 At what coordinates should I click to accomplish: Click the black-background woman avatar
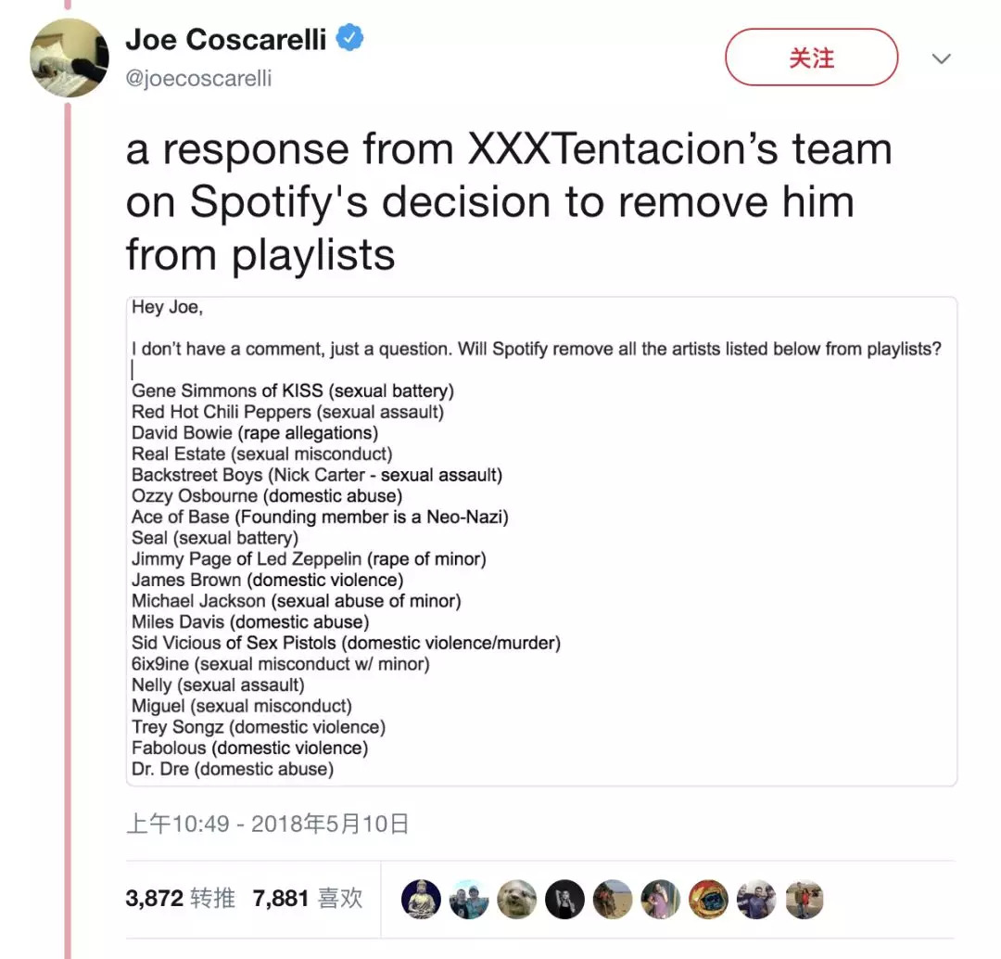pos(564,899)
